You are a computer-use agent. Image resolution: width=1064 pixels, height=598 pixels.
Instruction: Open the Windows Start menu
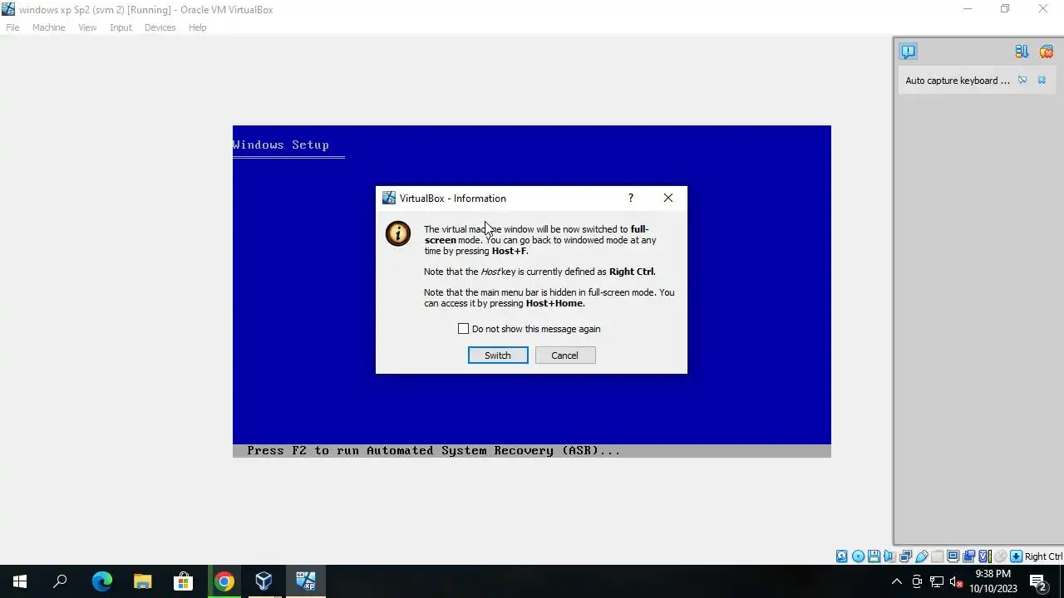click(x=20, y=581)
